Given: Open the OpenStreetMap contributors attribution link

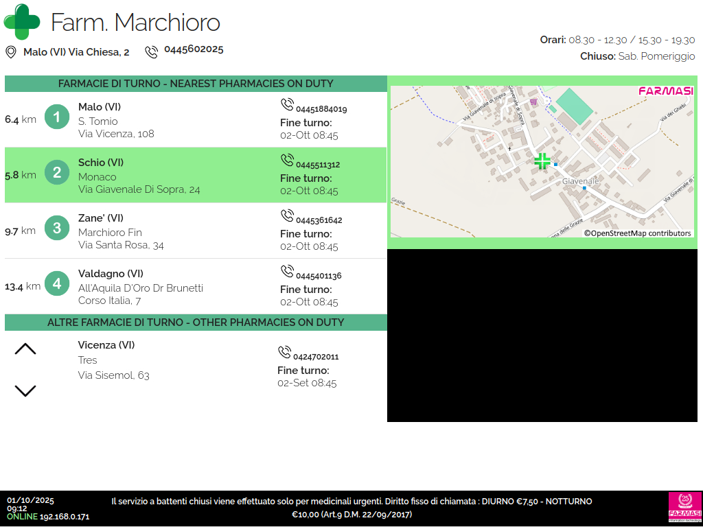Looking at the screenshot, I should tap(638, 233).
